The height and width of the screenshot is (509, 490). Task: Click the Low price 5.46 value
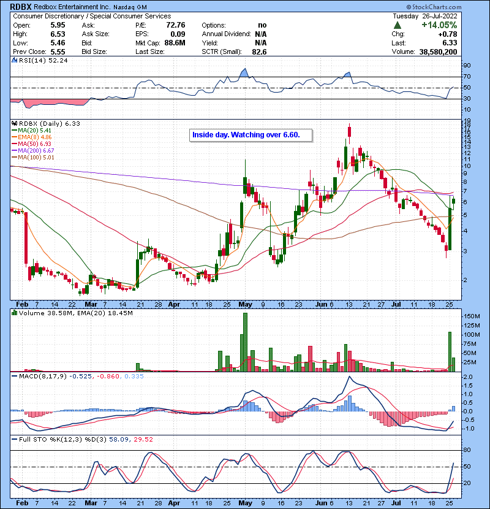coord(58,43)
